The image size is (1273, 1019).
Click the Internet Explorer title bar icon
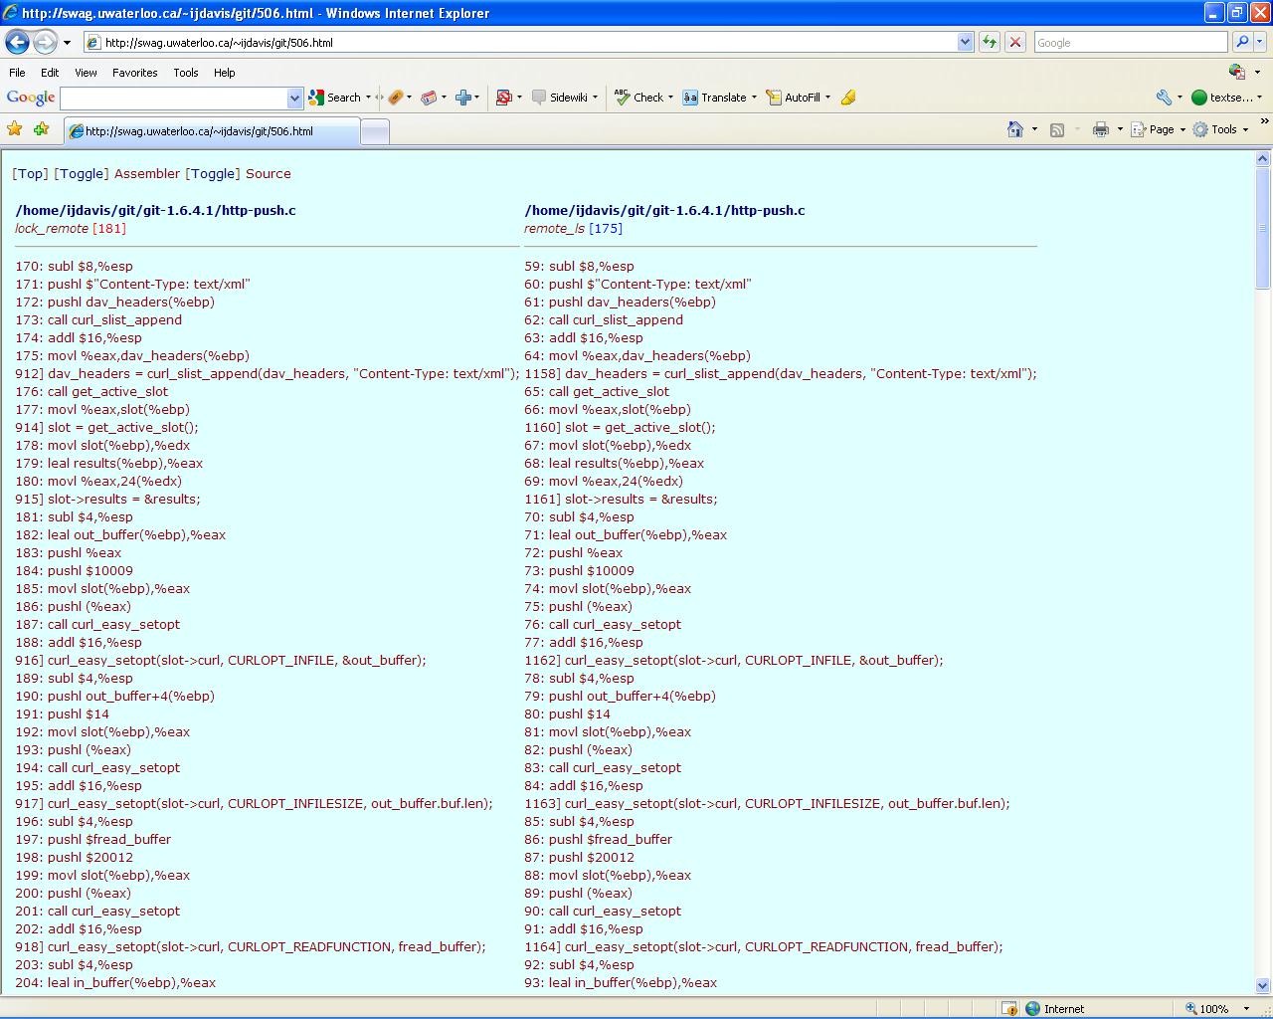coord(11,13)
